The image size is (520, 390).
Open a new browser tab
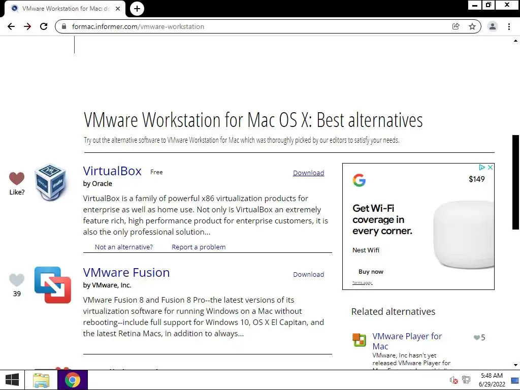[x=137, y=9]
